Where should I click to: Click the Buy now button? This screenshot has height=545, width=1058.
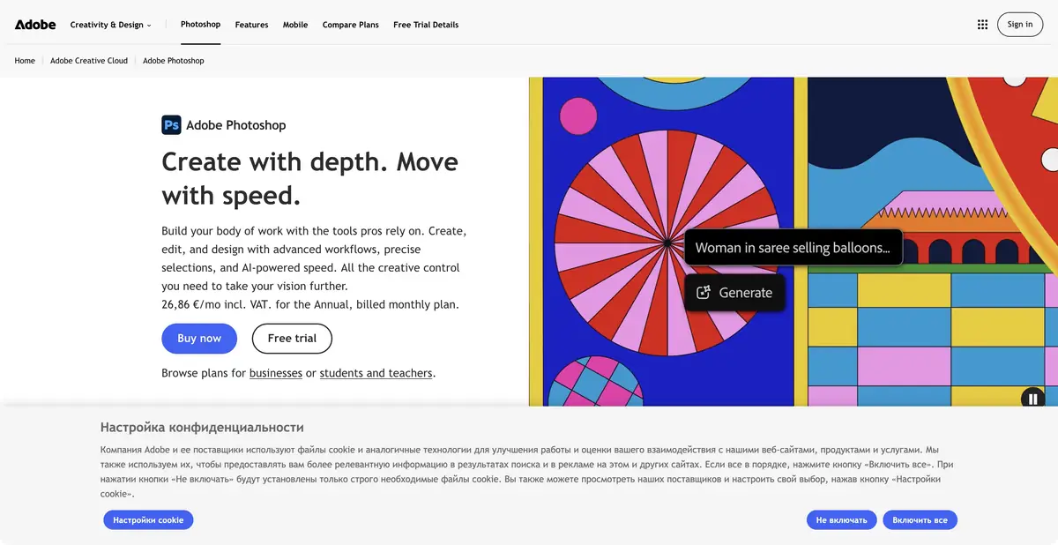point(199,339)
